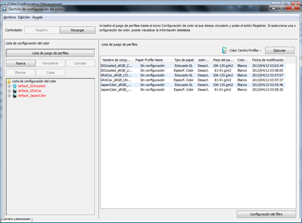
Task: Click the folder icon of the color configuration list
Action: [x=9, y=81]
